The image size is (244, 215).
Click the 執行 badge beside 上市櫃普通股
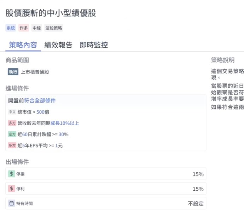click(x=13, y=72)
